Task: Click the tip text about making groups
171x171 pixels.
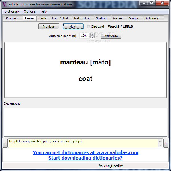Action: pyautogui.click(x=46, y=141)
